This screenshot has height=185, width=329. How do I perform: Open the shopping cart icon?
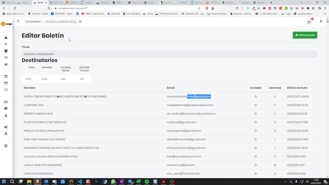point(309,22)
